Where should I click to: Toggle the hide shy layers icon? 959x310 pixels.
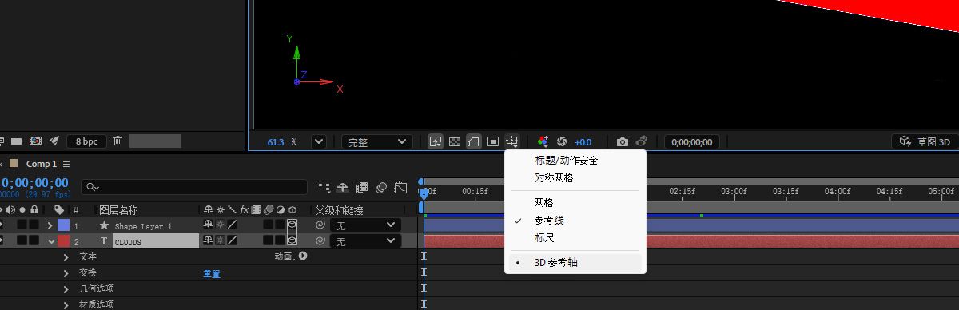[x=343, y=187]
